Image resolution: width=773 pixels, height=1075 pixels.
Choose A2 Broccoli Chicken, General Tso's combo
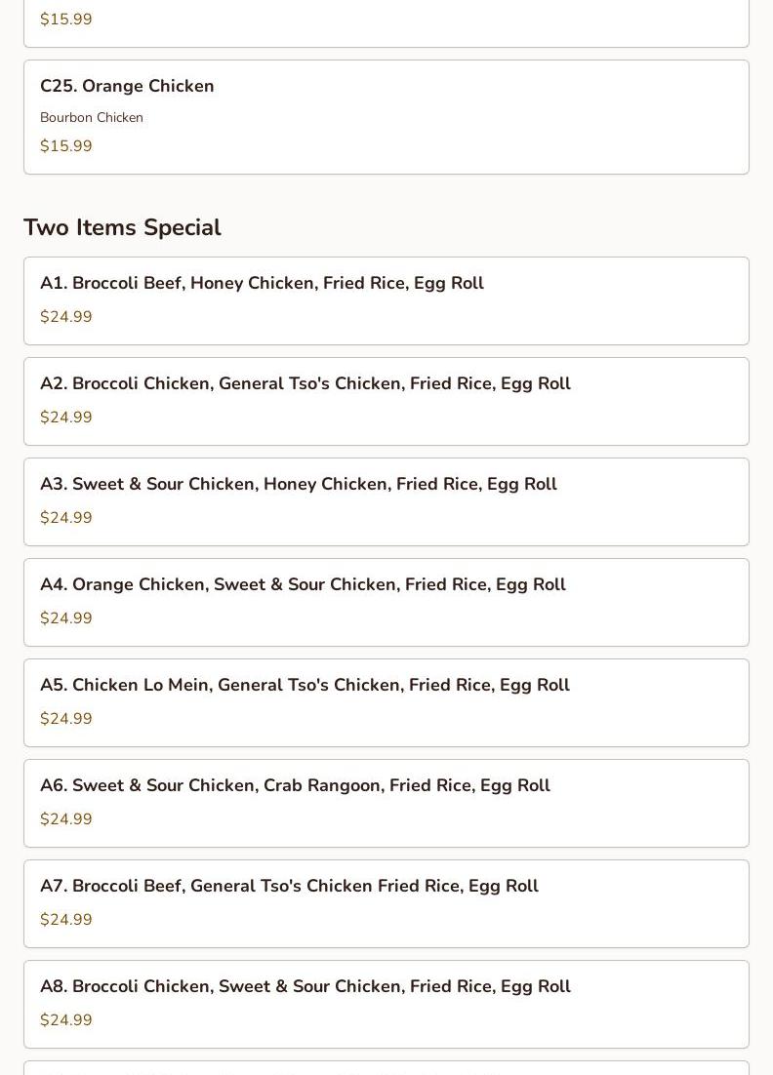305,384
